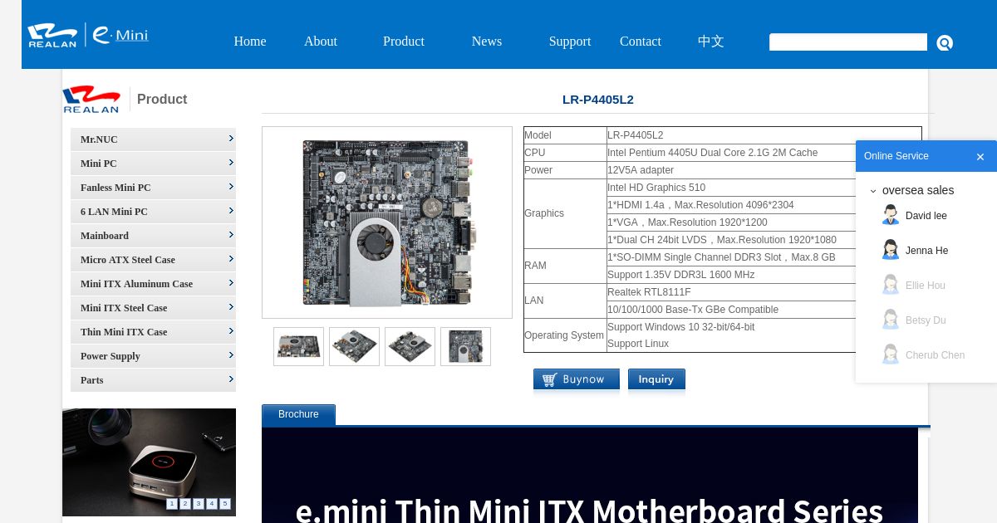The width and height of the screenshot is (997, 523).
Task: Show banner slide 4
Action: [x=212, y=504]
